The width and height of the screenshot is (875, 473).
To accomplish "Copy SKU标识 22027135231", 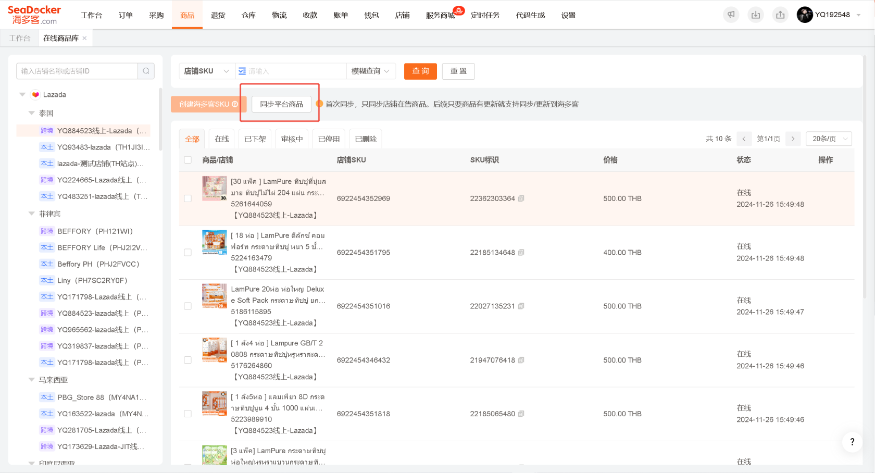I will tap(521, 306).
